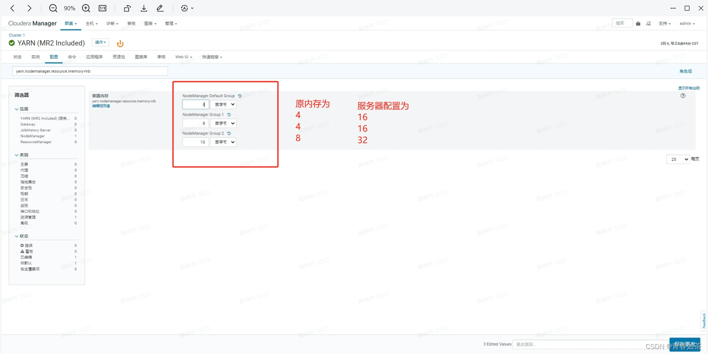The image size is (708, 354).
Task: Open the admin user dropdown
Action: click(x=687, y=24)
